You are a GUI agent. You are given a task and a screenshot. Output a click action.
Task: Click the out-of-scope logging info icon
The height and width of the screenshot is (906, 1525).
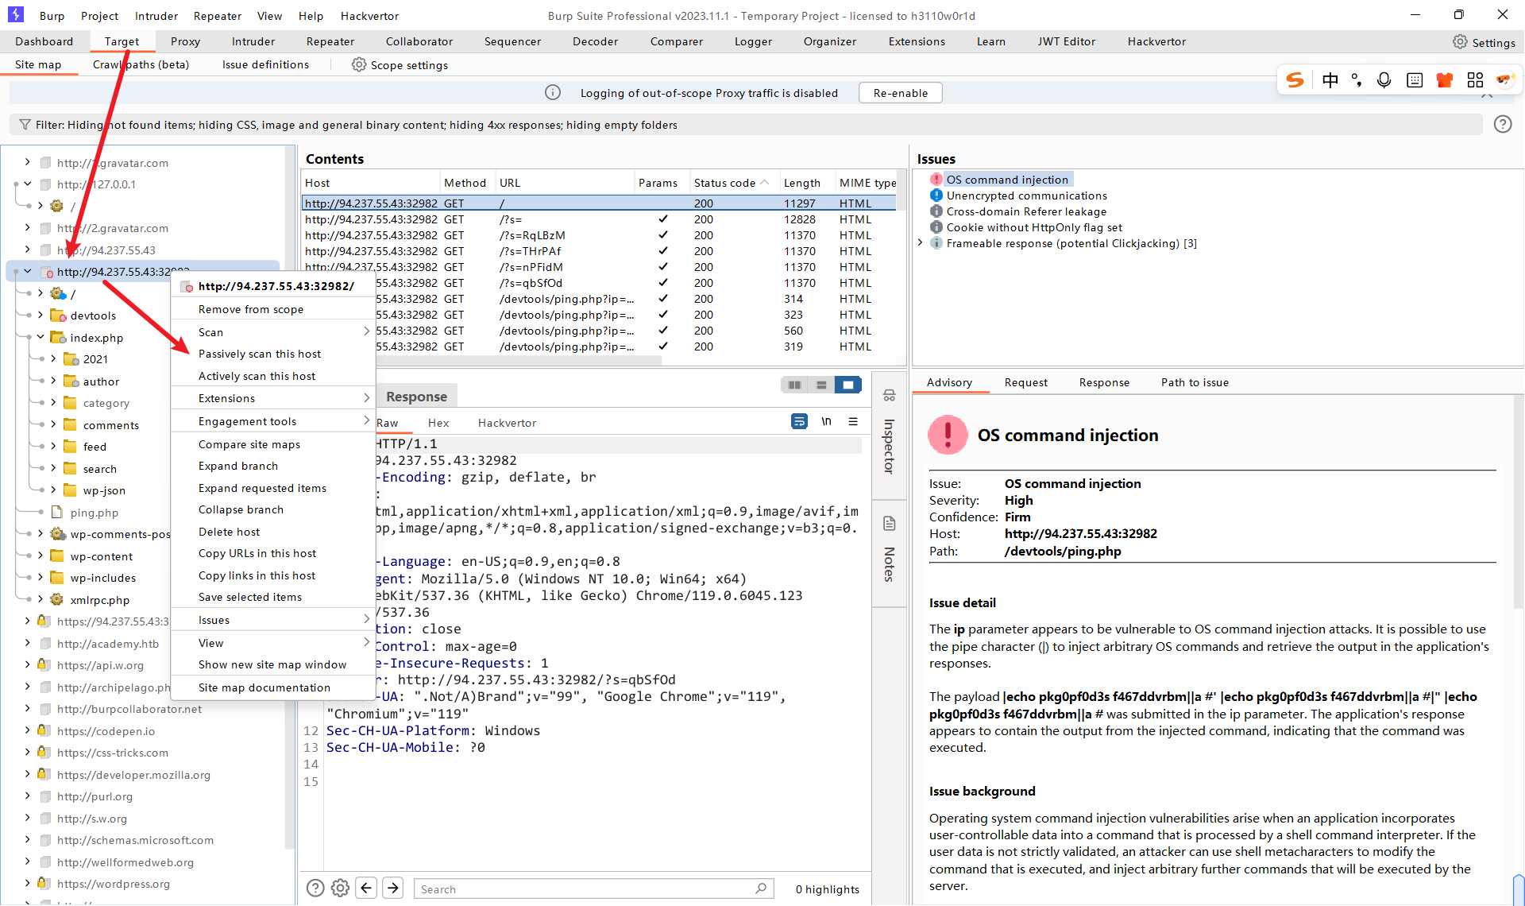pos(553,93)
